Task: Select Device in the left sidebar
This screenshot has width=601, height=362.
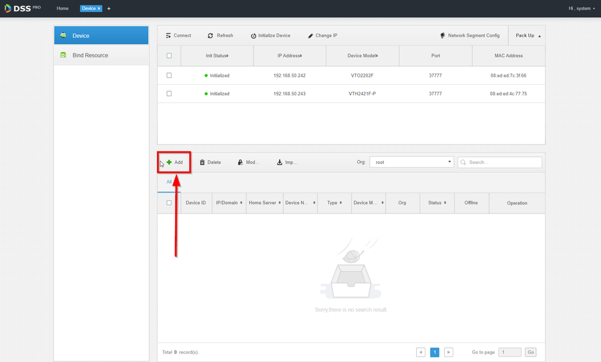Action: point(102,35)
